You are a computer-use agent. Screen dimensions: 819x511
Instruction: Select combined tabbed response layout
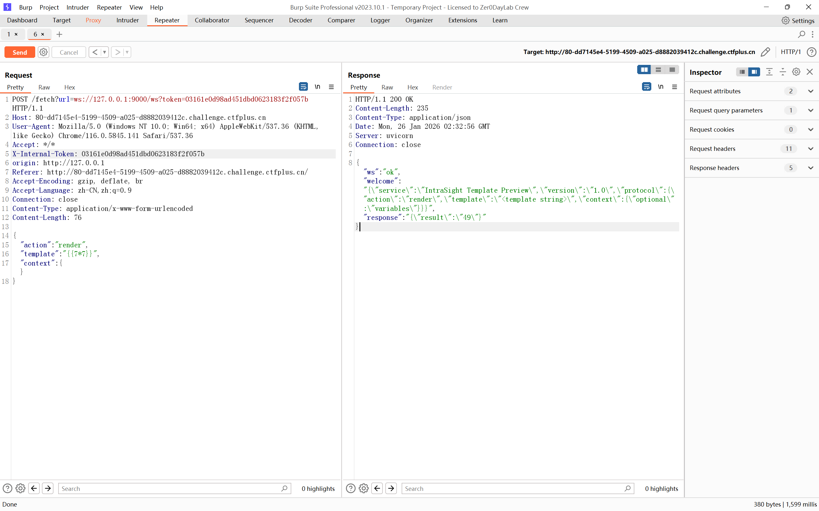click(672, 70)
